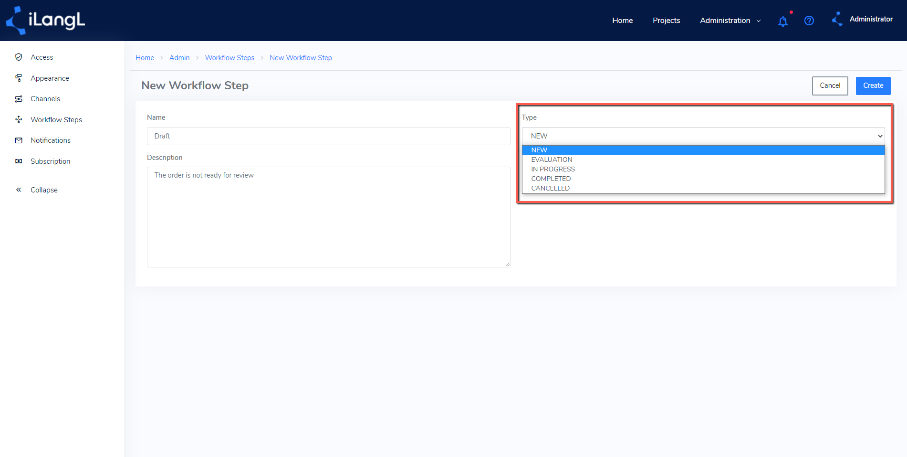907x457 pixels.
Task: Click Admin breadcrumb link
Action: (179, 58)
